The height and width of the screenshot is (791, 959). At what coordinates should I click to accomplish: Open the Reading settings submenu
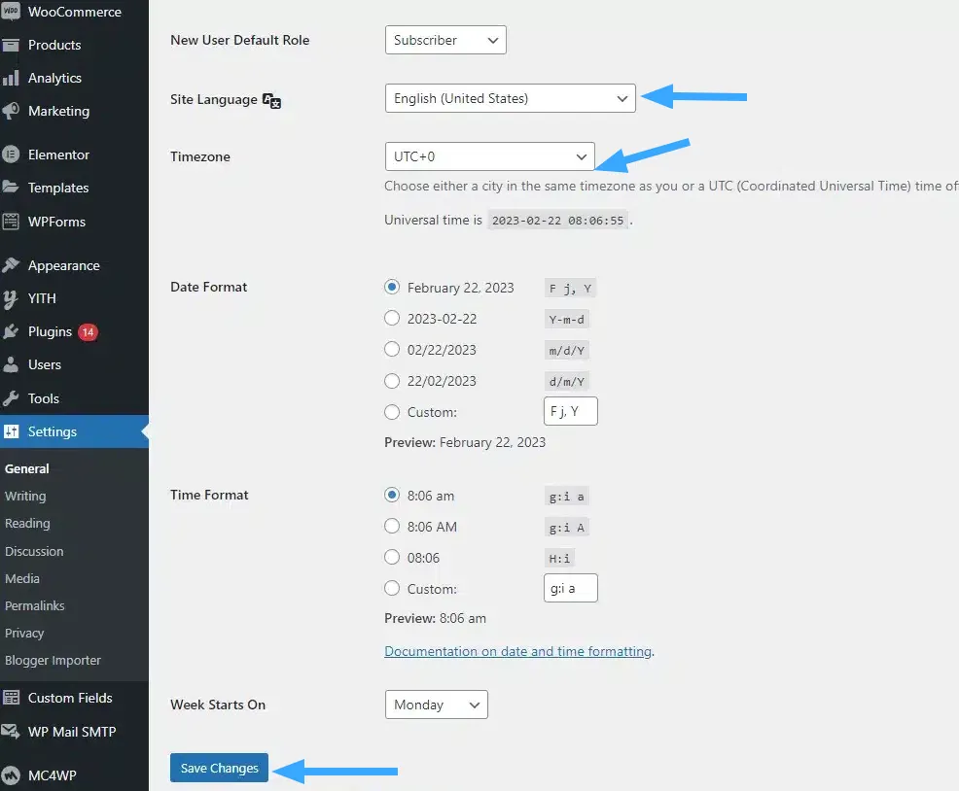[27, 523]
